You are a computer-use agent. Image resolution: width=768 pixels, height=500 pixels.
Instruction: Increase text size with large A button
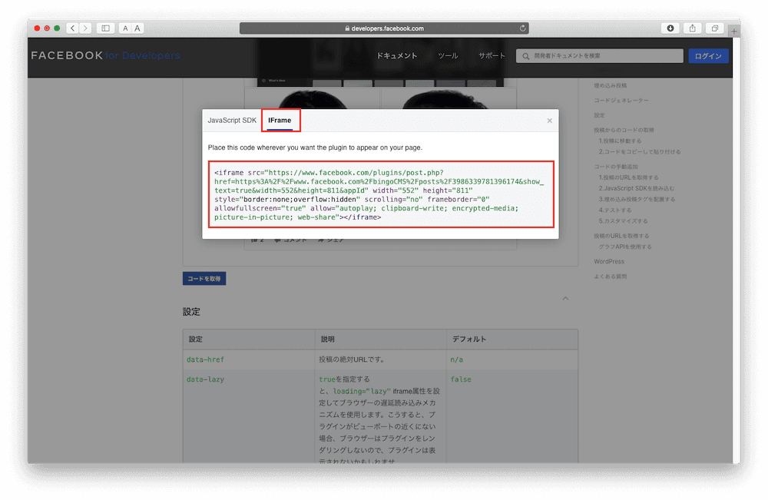click(137, 28)
